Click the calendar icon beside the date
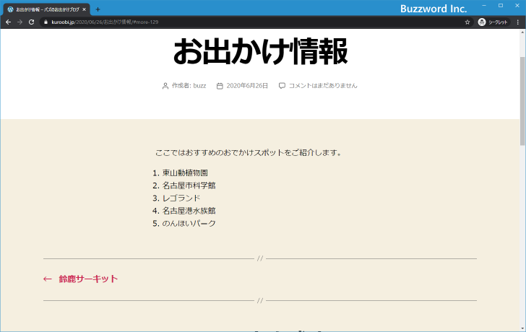 click(x=220, y=86)
